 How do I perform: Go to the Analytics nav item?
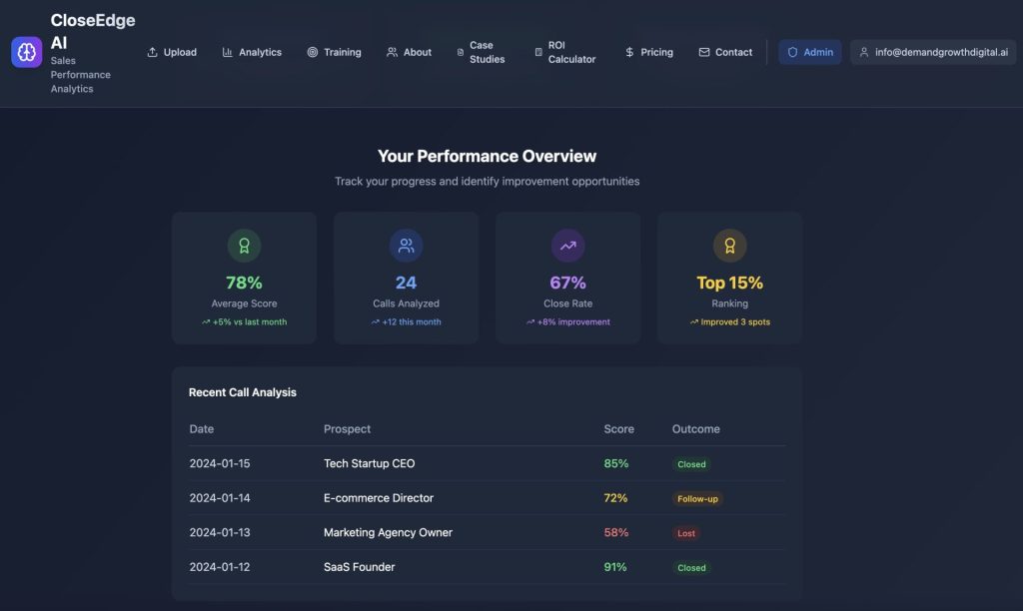(x=252, y=52)
